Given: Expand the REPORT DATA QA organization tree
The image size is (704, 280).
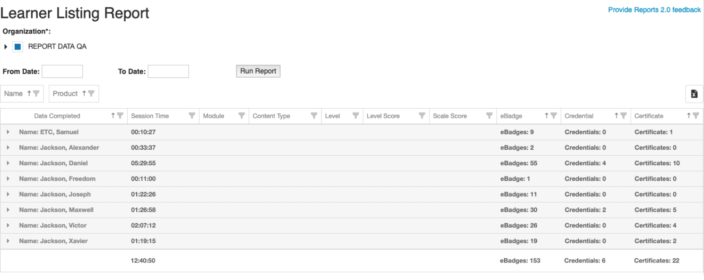Looking at the screenshot, I should click(x=6, y=47).
